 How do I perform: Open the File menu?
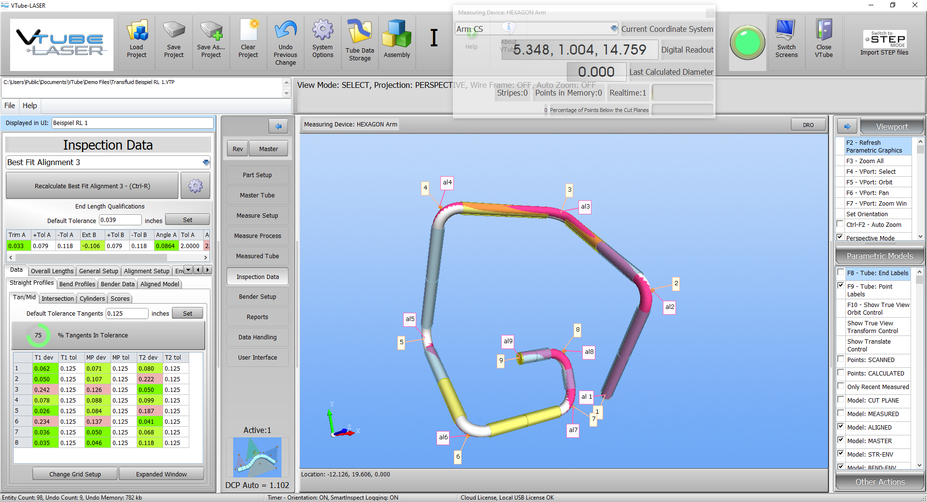click(10, 106)
